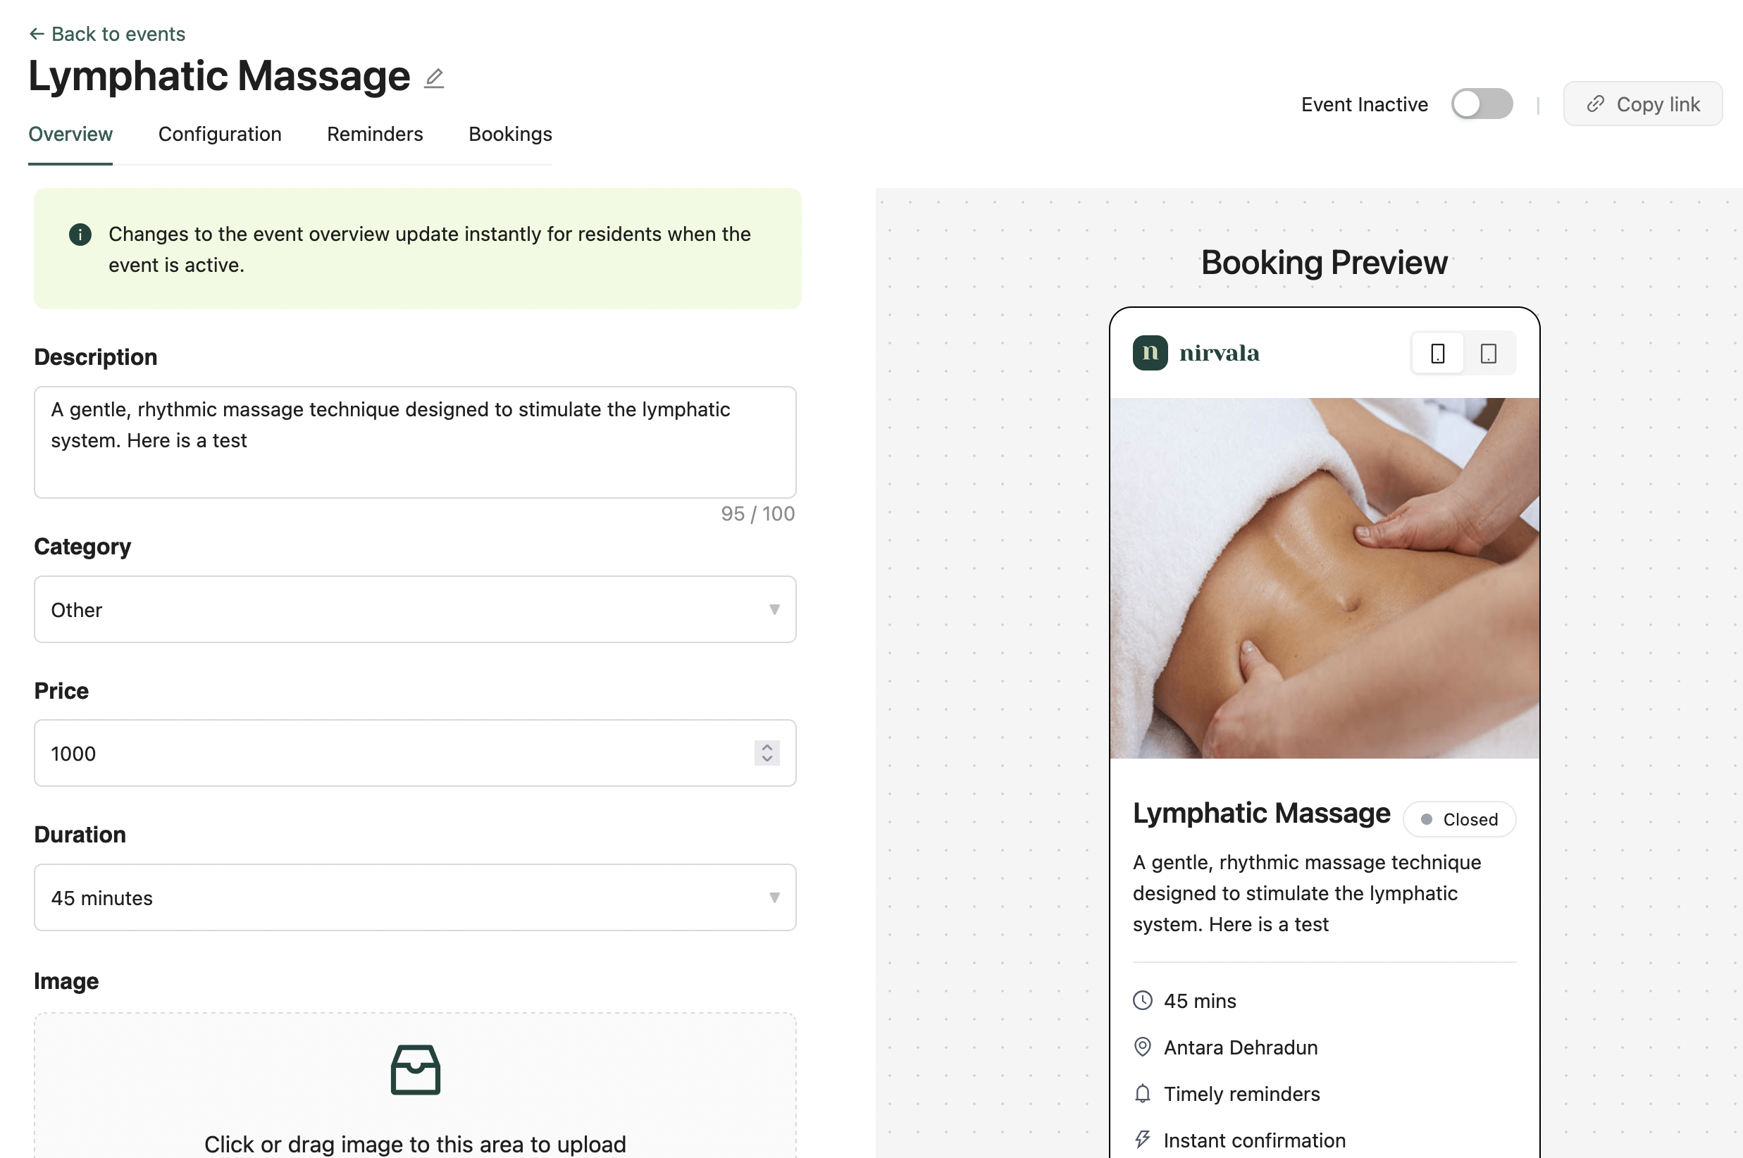Click the upload inbox icon
1743x1158 pixels.
tap(415, 1069)
